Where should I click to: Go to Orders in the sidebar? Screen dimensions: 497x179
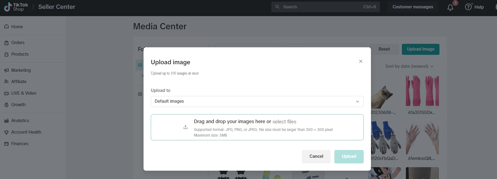[x=18, y=42]
